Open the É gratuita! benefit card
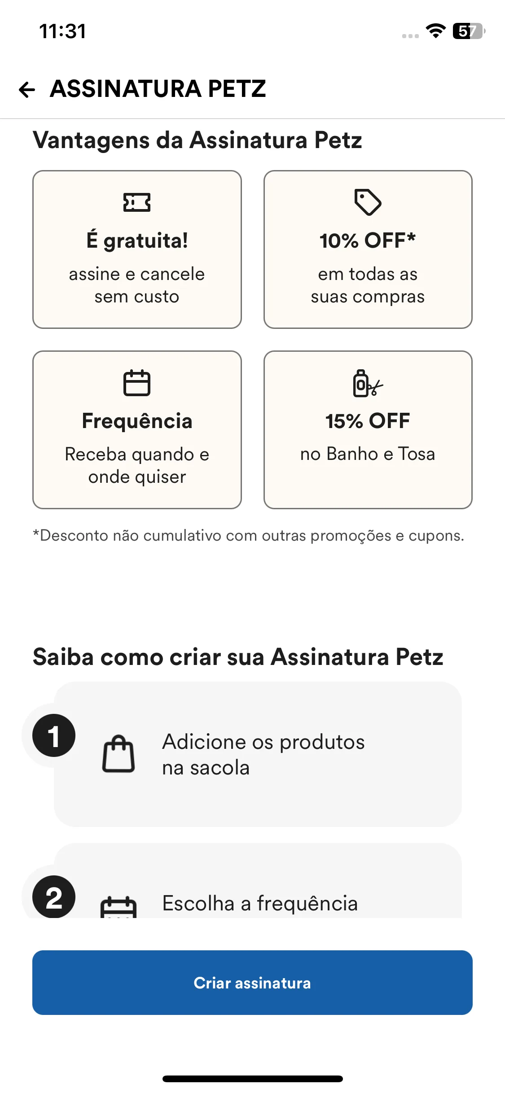The width and height of the screenshot is (505, 1093). 137,249
